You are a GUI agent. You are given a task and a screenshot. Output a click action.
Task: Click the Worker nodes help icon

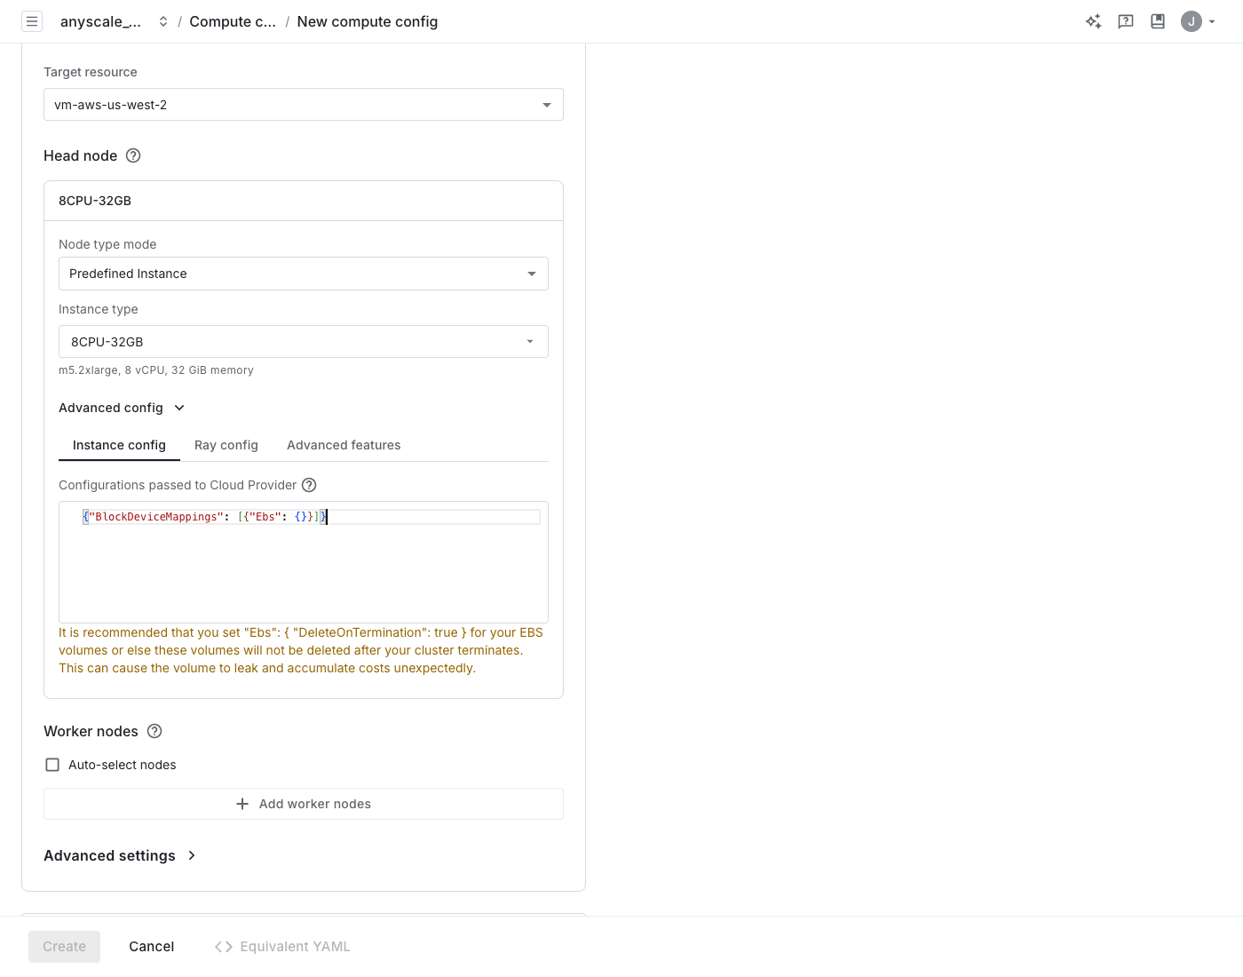(154, 731)
